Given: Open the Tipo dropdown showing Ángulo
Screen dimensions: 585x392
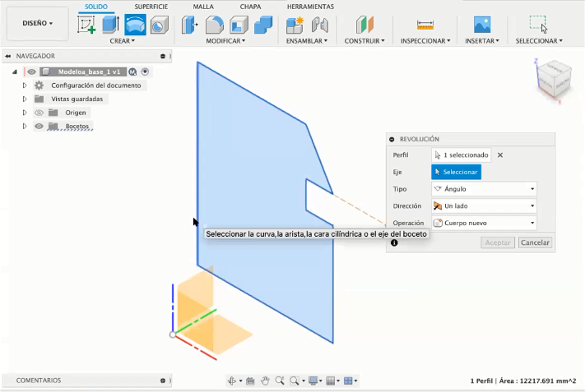Looking at the screenshot, I should click(x=485, y=189).
